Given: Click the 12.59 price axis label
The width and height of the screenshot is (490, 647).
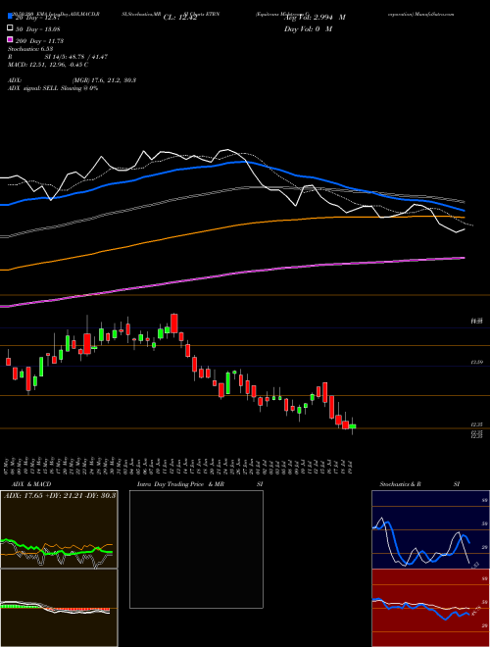Looking at the screenshot, I should pos(476,363).
